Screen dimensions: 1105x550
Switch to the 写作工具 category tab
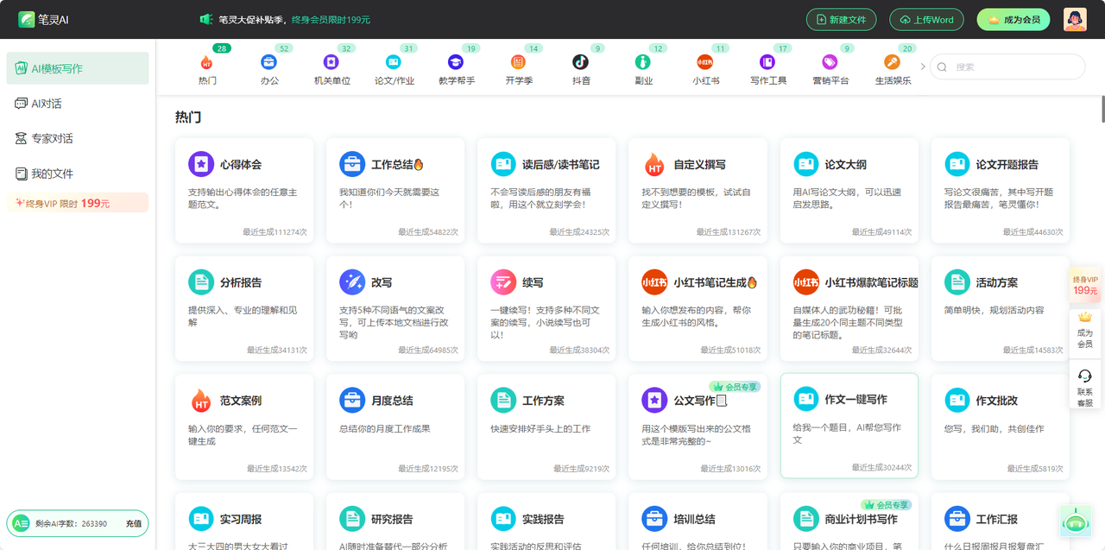coord(767,62)
